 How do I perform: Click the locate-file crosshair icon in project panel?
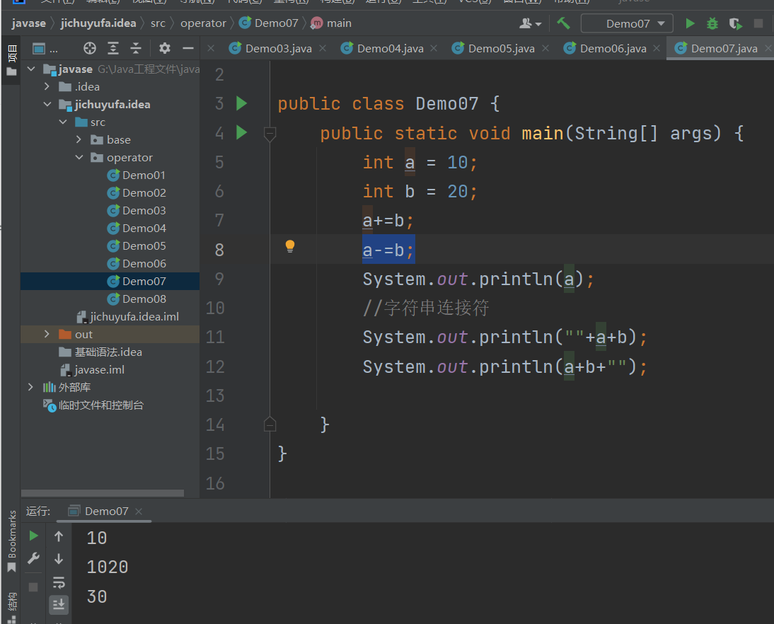click(x=90, y=48)
